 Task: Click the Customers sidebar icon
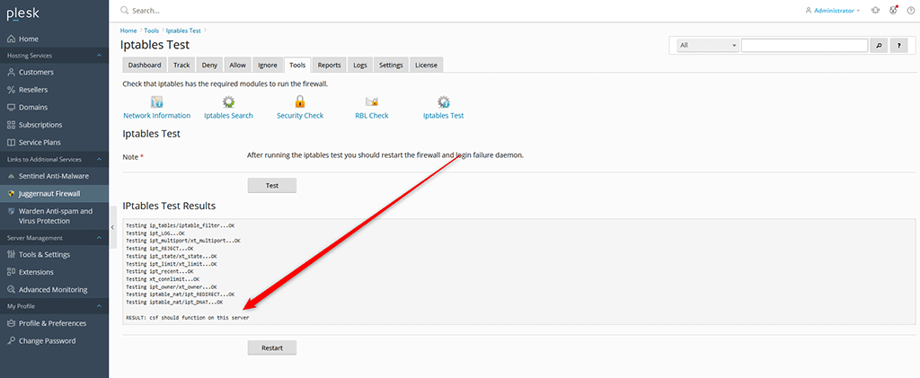coord(11,72)
